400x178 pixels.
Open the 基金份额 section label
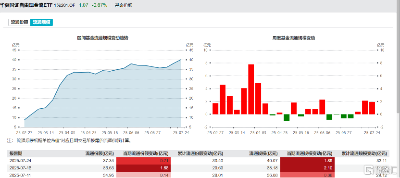pyautogui.click(x=124, y=5)
